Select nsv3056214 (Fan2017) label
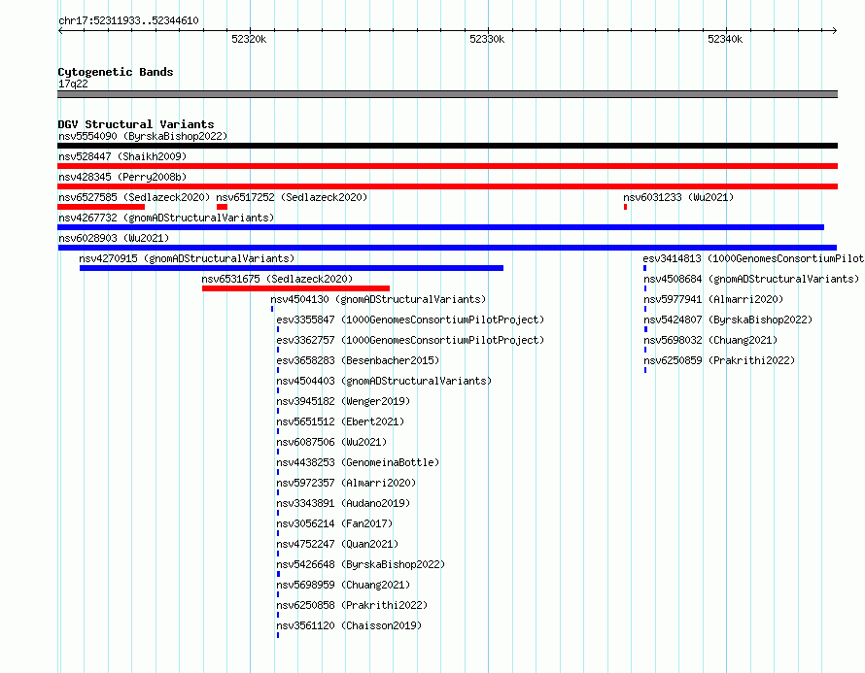The image size is (865, 673). click(335, 523)
